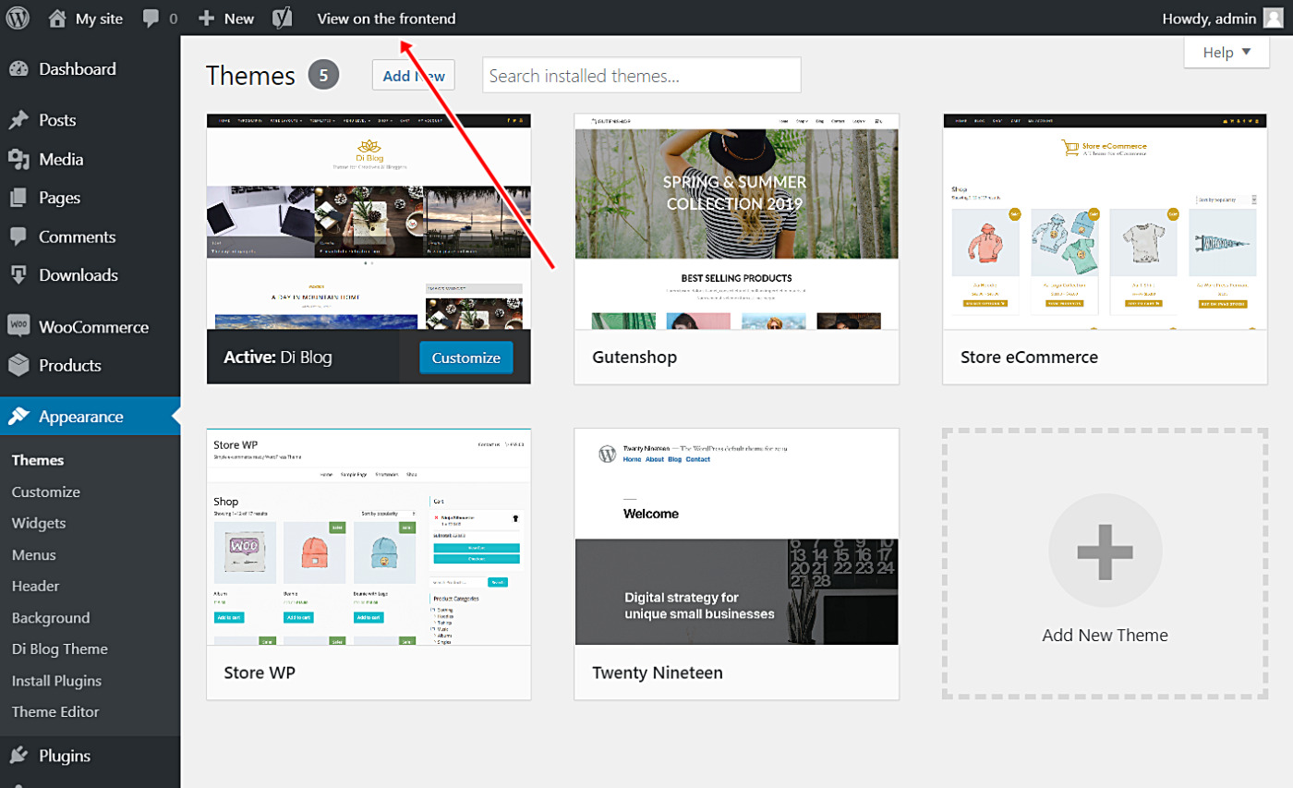1293x788 pixels.
Task: Open comments bubble icon in admin bar
Action: [151, 18]
